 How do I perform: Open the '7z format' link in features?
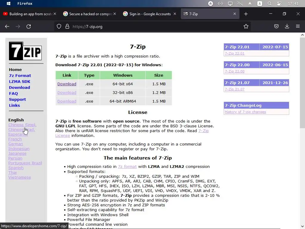127,166
